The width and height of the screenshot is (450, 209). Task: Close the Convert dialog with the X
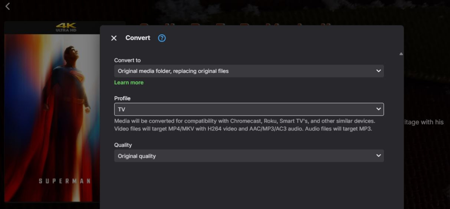point(114,38)
